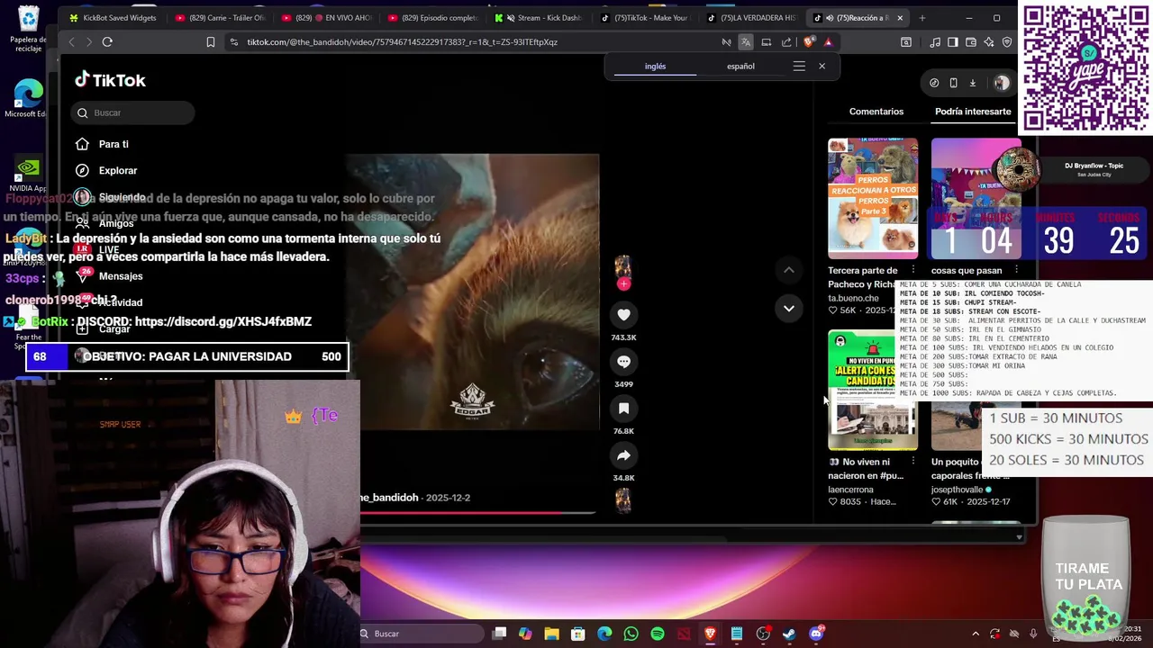This screenshot has height=648, width=1153.
Task: Share video using arrow icon
Action: coord(623,454)
